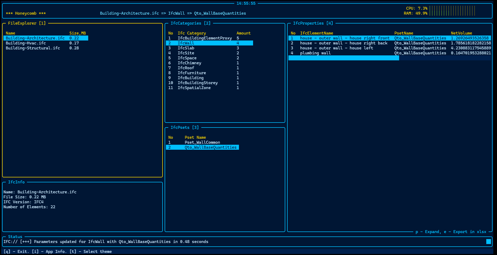Focus the IfcPsets [3] panel title
This screenshot has height=255, width=497.
pyautogui.click(x=185, y=128)
